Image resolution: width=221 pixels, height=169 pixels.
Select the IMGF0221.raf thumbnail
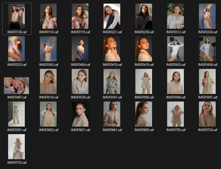coord(112,16)
